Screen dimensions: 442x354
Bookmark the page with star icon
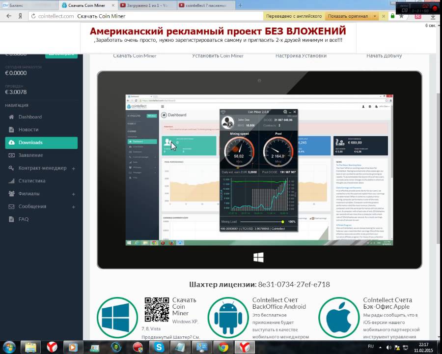(x=401, y=16)
